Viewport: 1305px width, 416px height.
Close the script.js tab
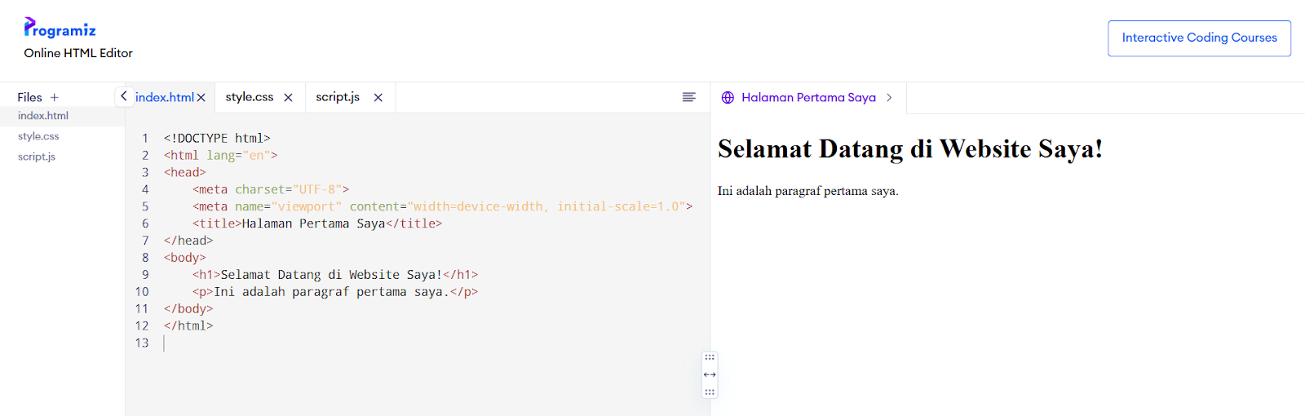coord(378,97)
